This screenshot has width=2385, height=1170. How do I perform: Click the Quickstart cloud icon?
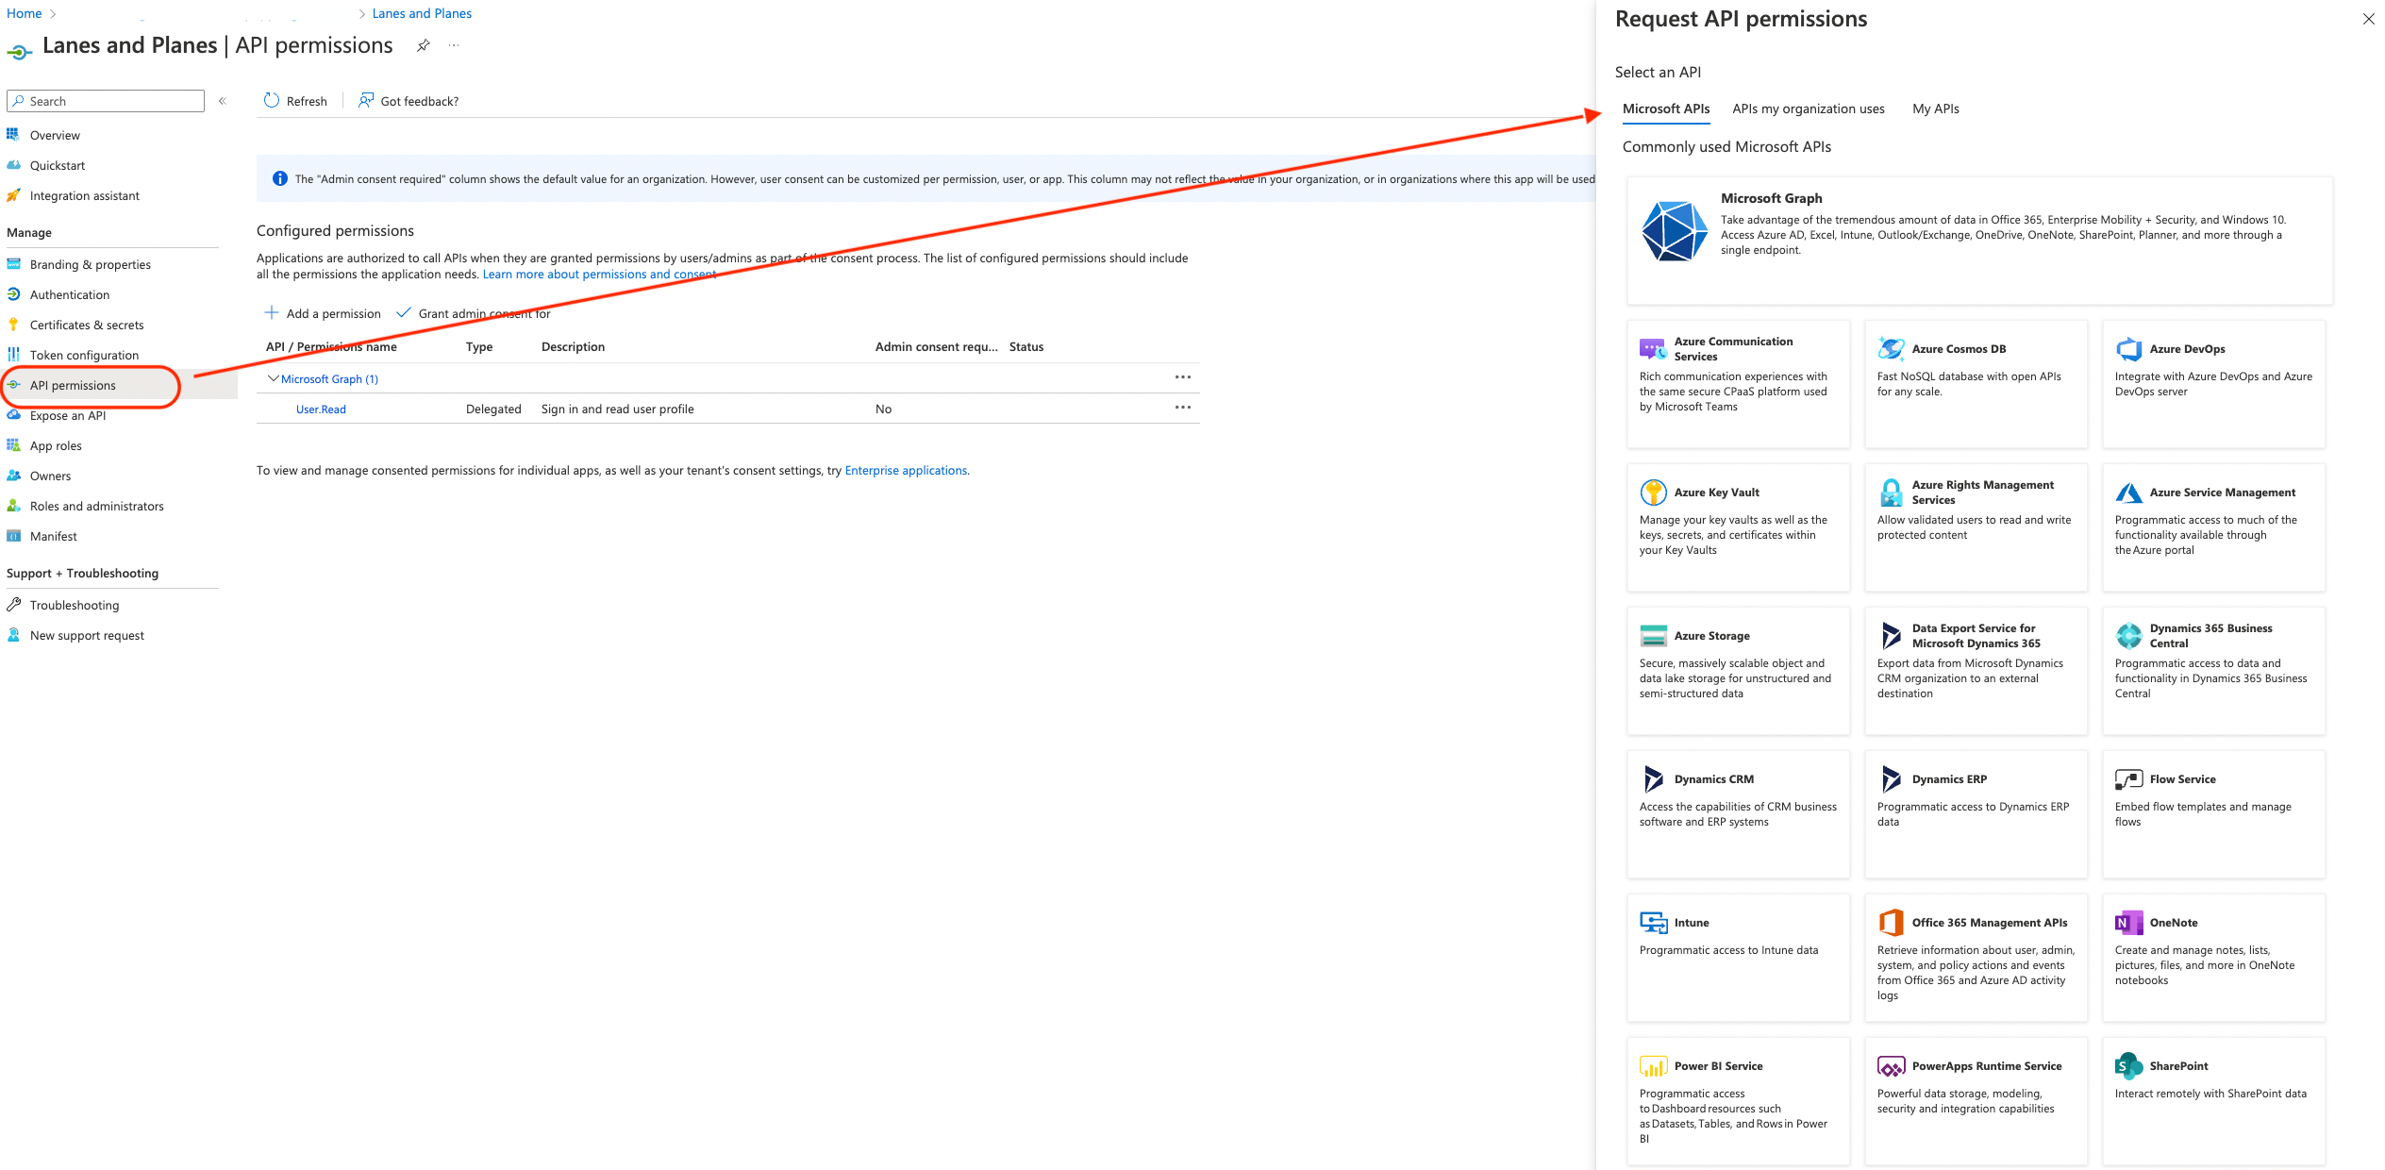click(13, 165)
